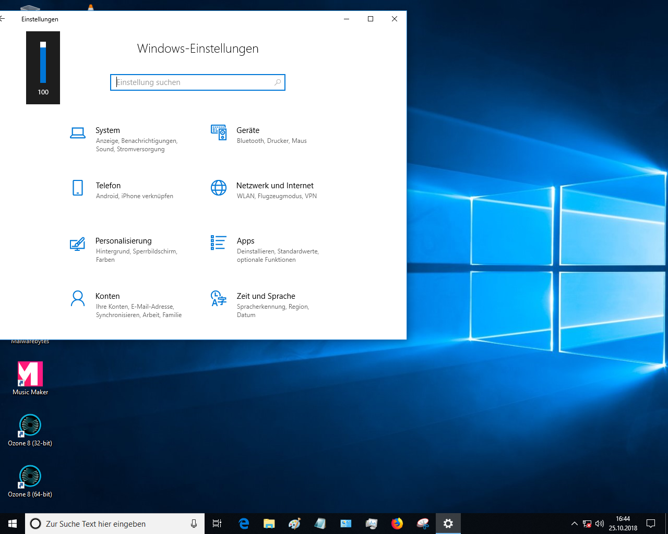Open the Netzwerk und Internet globe icon
668x534 pixels.
[x=219, y=188]
